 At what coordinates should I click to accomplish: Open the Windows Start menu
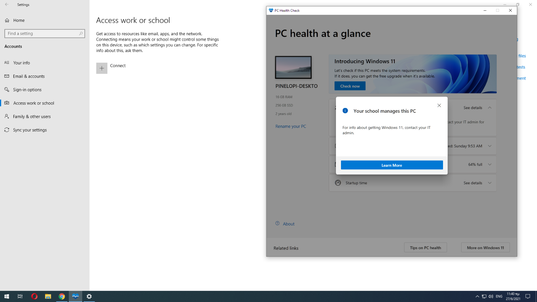(7, 296)
